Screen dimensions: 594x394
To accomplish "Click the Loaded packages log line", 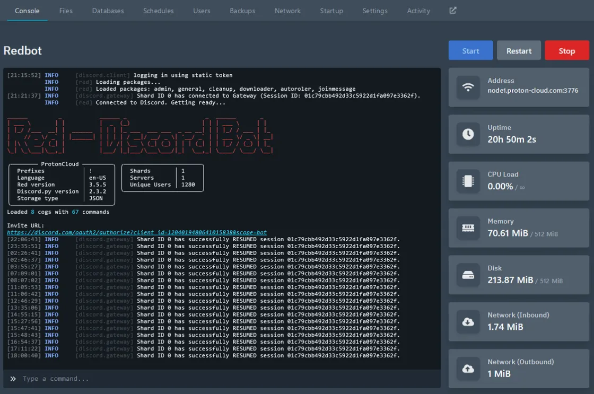I will (200, 89).
